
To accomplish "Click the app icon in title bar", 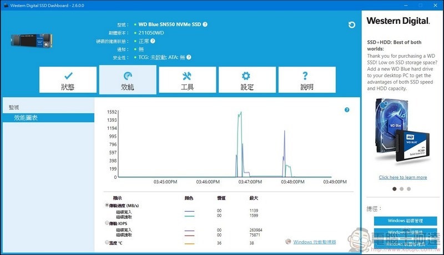I will tap(6, 6).
